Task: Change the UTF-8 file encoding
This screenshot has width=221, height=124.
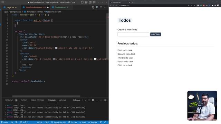Action: [x=40, y=122]
